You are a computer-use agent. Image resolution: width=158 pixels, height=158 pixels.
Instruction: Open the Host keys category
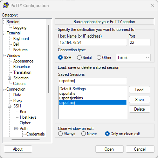[x=28, y=117]
